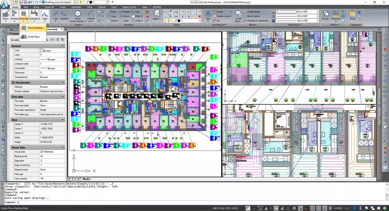Expand the Draw panel flyout
This screenshot has height=211, width=389.
pos(78,25)
